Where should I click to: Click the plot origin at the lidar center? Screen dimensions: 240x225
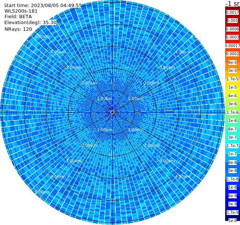coord(112,113)
